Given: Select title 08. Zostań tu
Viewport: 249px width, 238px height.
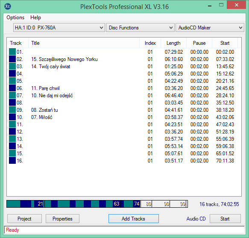Looking at the screenshot, I should (44, 110).
